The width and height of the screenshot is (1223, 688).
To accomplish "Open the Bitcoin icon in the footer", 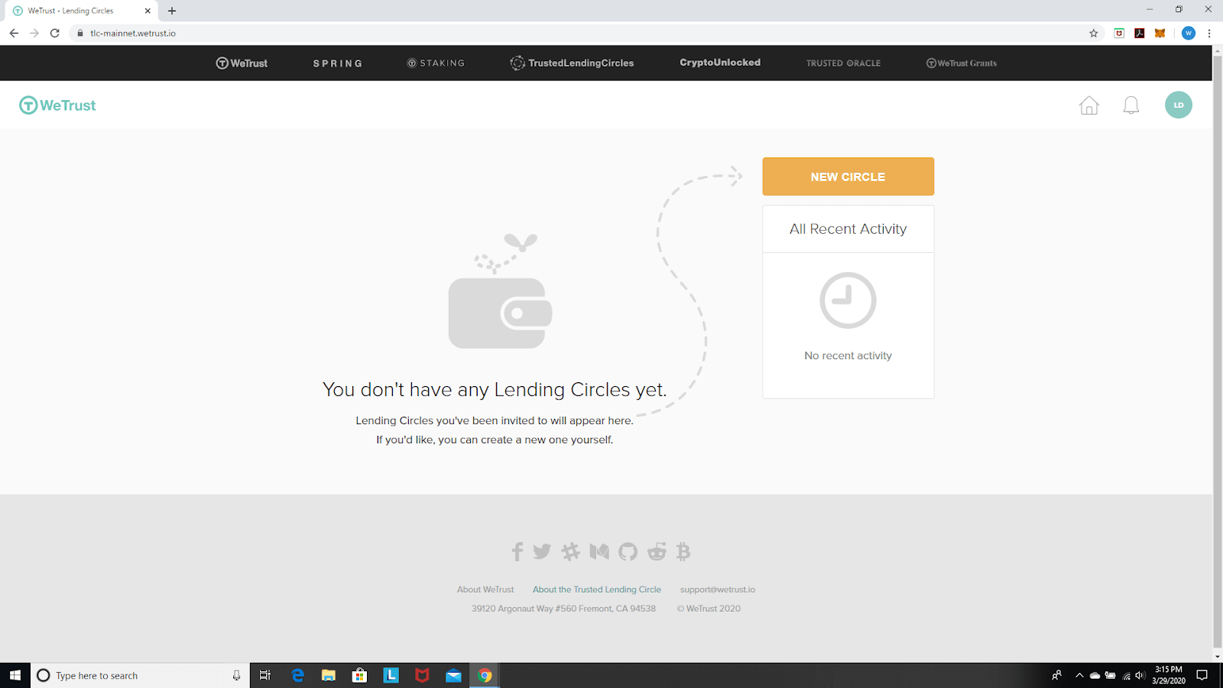I will click(683, 551).
